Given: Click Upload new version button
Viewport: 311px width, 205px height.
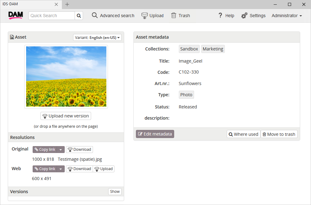Looking at the screenshot, I should 66,116.
